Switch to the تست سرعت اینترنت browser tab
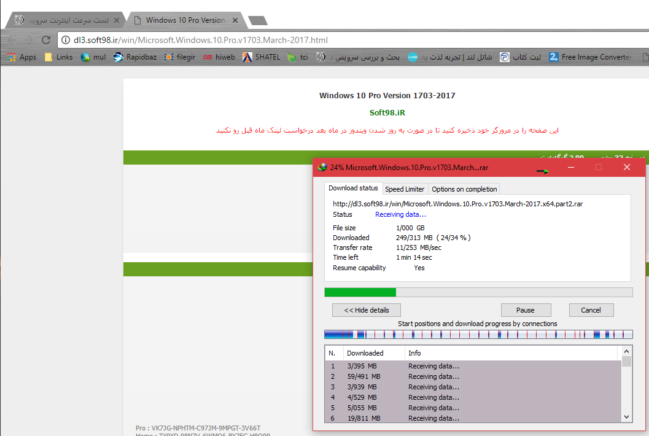 [66, 20]
